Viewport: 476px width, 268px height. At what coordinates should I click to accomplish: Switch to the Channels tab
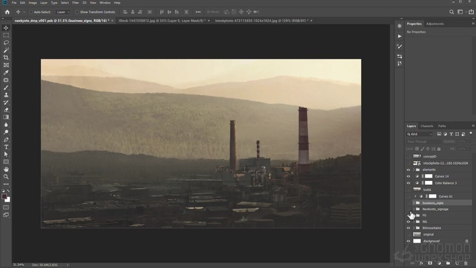point(427,126)
